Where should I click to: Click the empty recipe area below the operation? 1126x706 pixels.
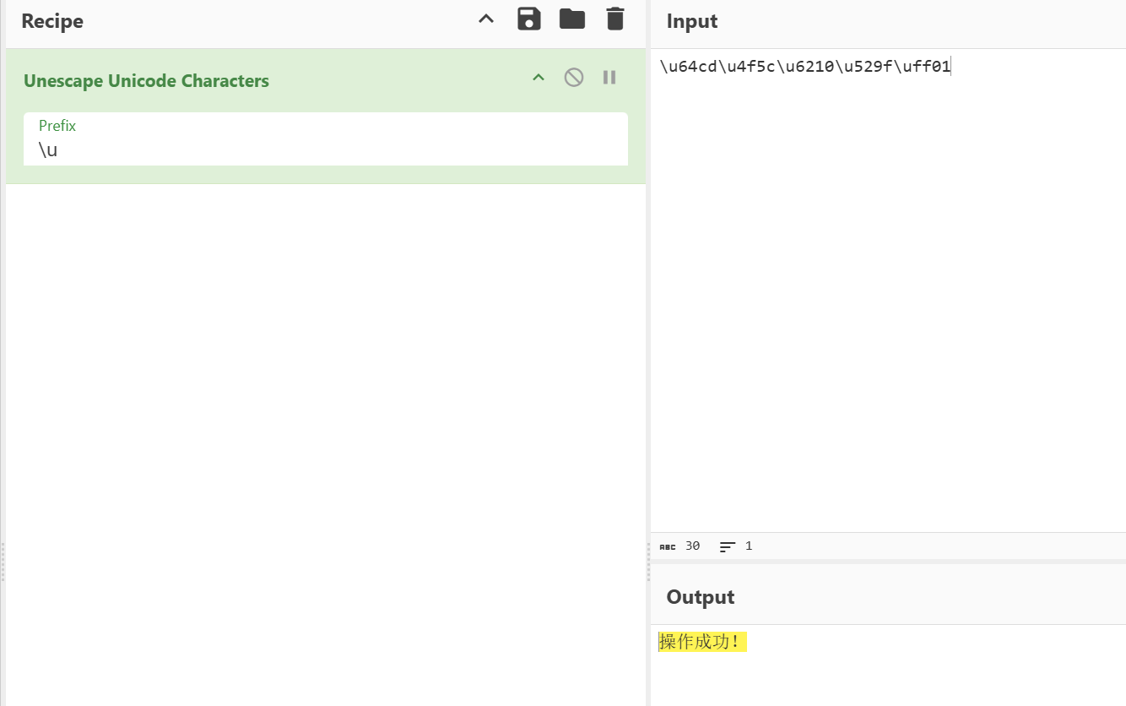(x=325, y=422)
